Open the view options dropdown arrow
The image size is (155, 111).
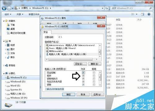pos(137,14)
